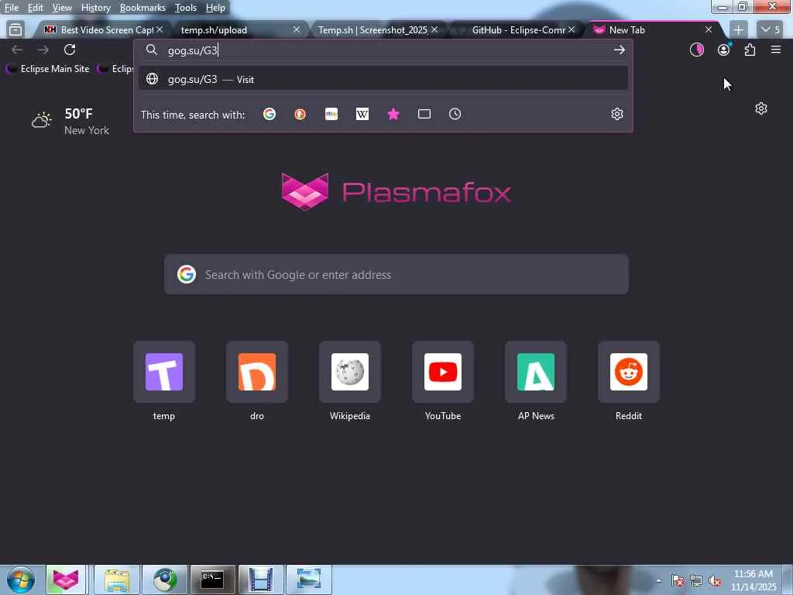
Task: Search history using the clock icon
Action: (455, 115)
